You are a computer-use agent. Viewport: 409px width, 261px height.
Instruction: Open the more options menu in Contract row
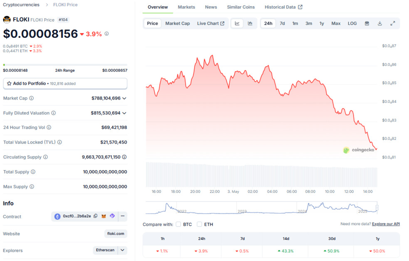click(123, 216)
